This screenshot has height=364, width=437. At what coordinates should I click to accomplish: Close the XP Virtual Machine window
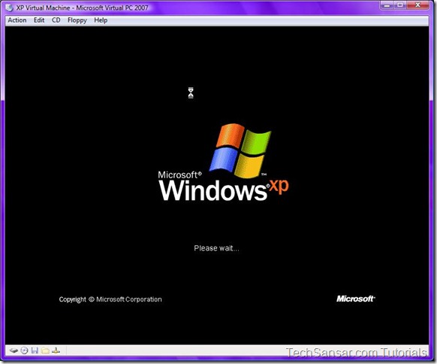[x=417, y=5]
